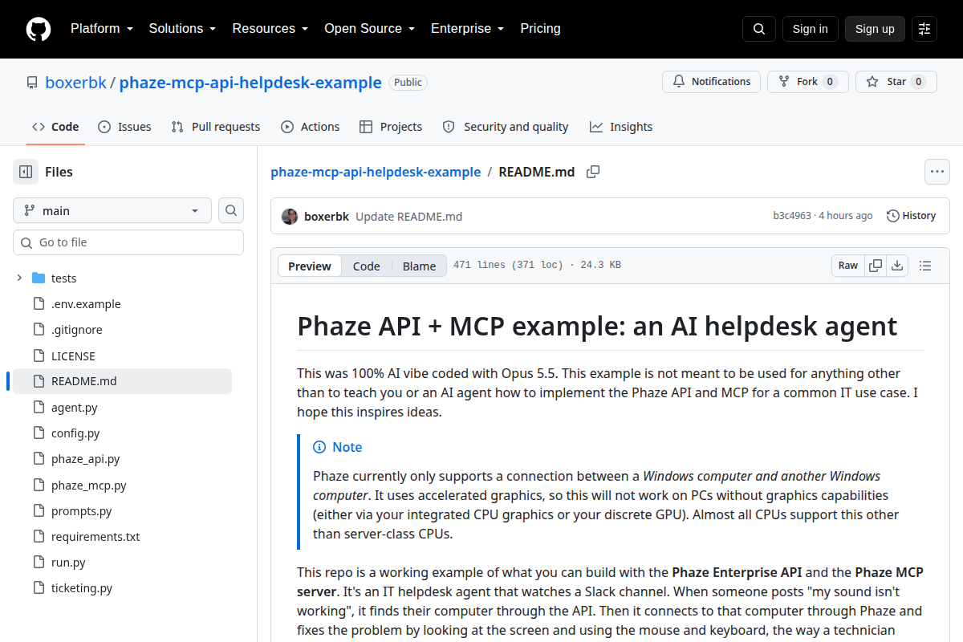
Task: Click the Raw button
Action: coord(848,266)
